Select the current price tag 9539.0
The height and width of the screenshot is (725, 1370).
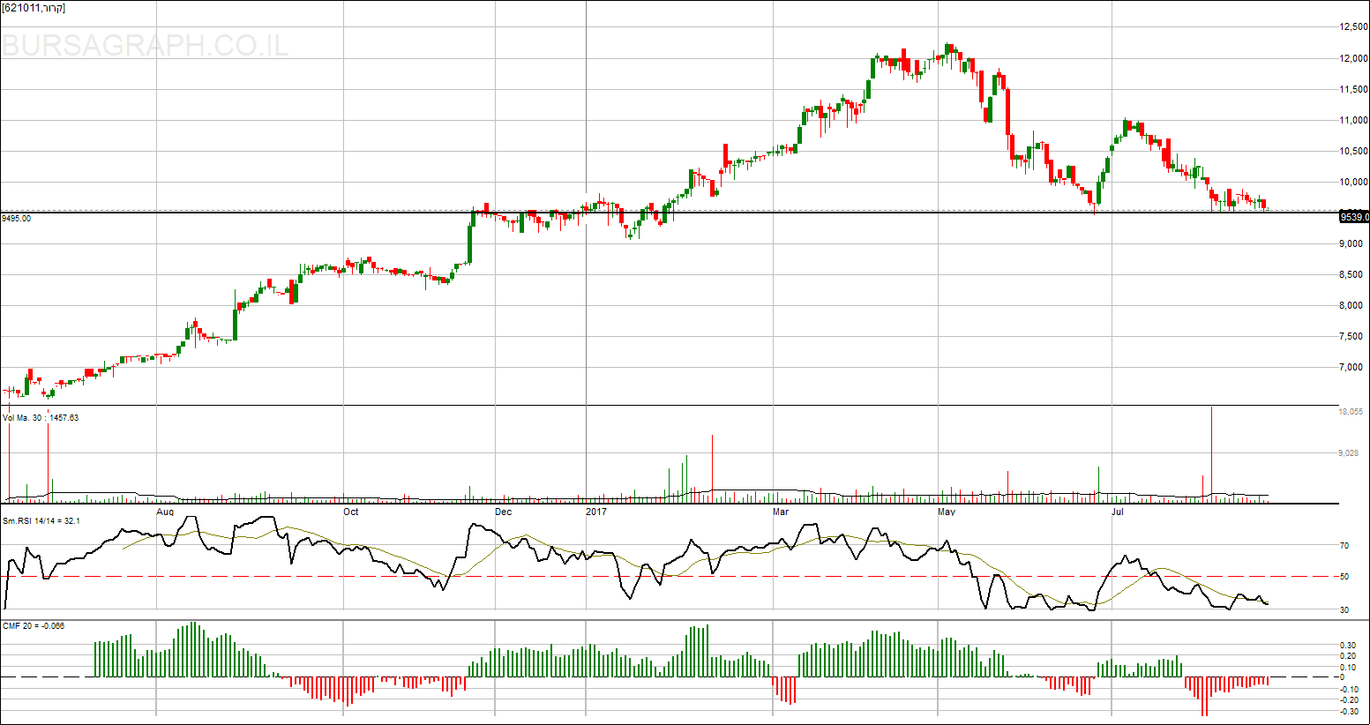click(1354, 216)
